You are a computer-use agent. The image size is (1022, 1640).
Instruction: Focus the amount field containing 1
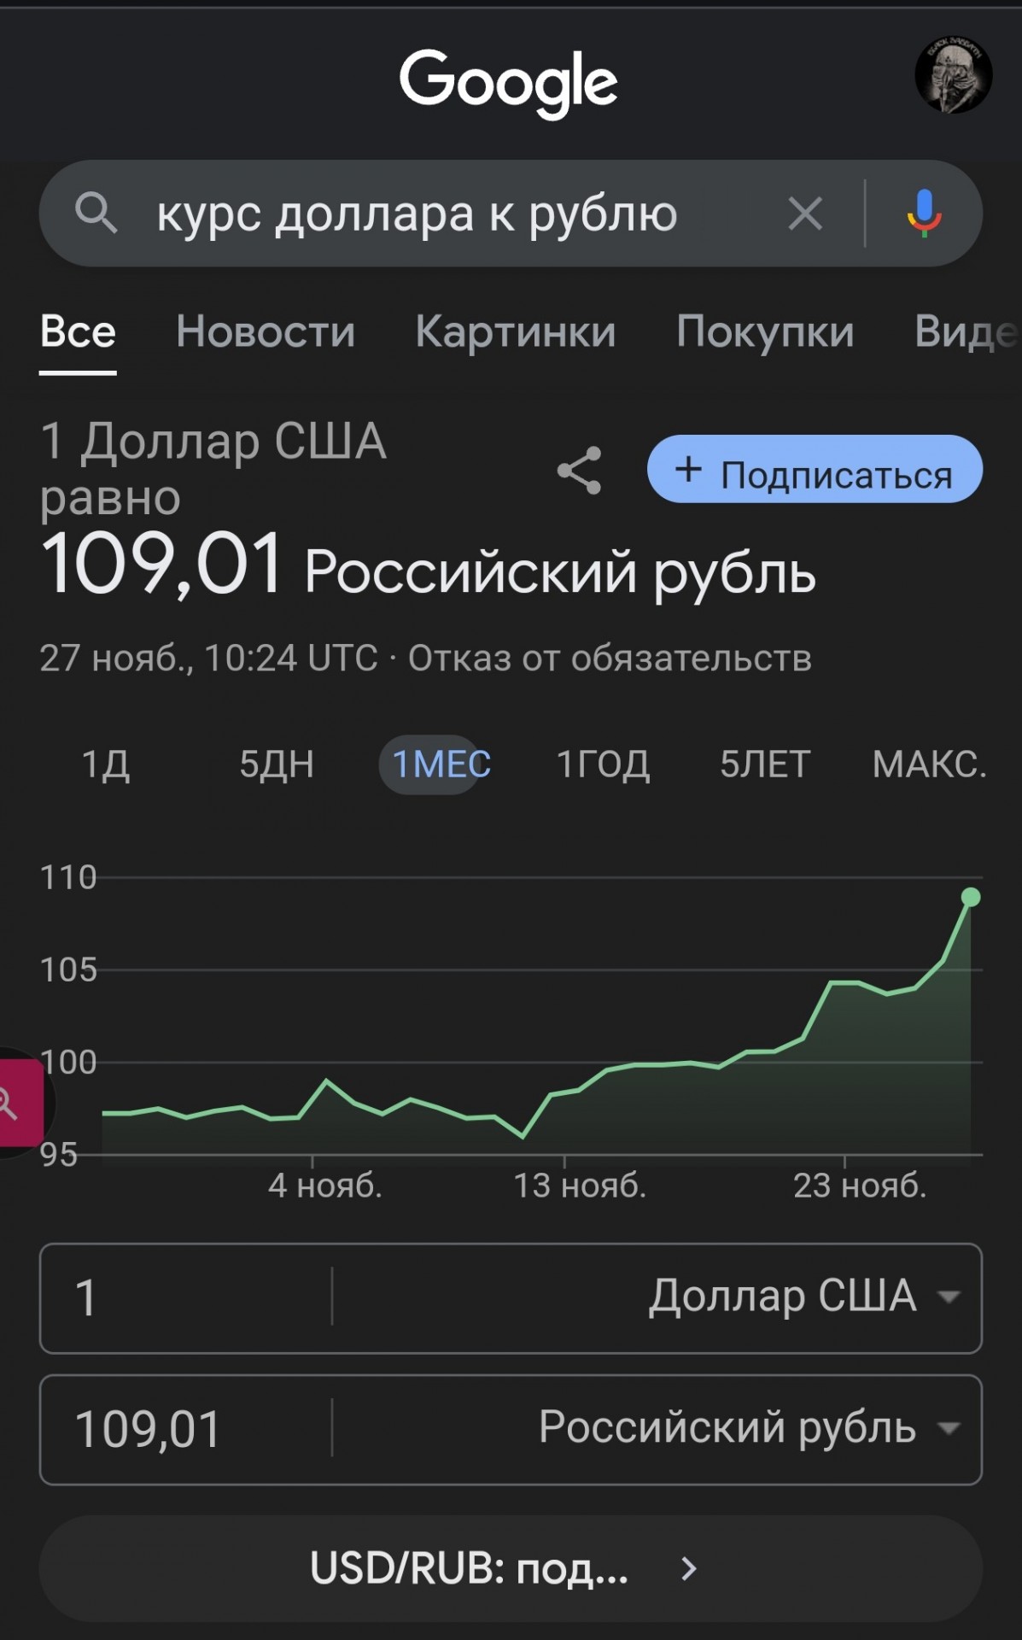(x=186, y=1297)
